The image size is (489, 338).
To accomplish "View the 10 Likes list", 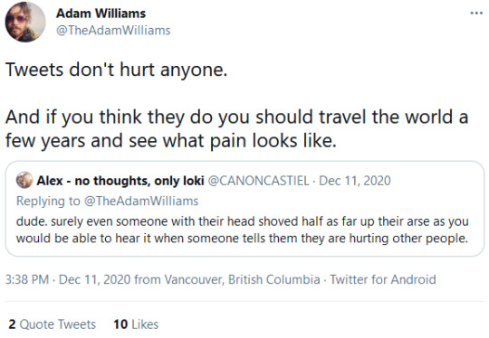I will [x=136, y=324].
